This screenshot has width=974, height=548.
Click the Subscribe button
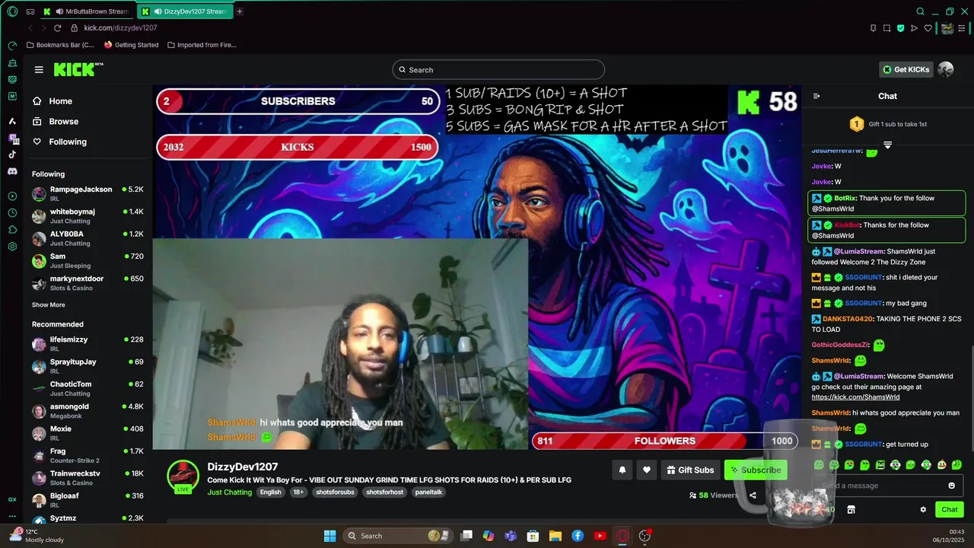tap(756, 470)
